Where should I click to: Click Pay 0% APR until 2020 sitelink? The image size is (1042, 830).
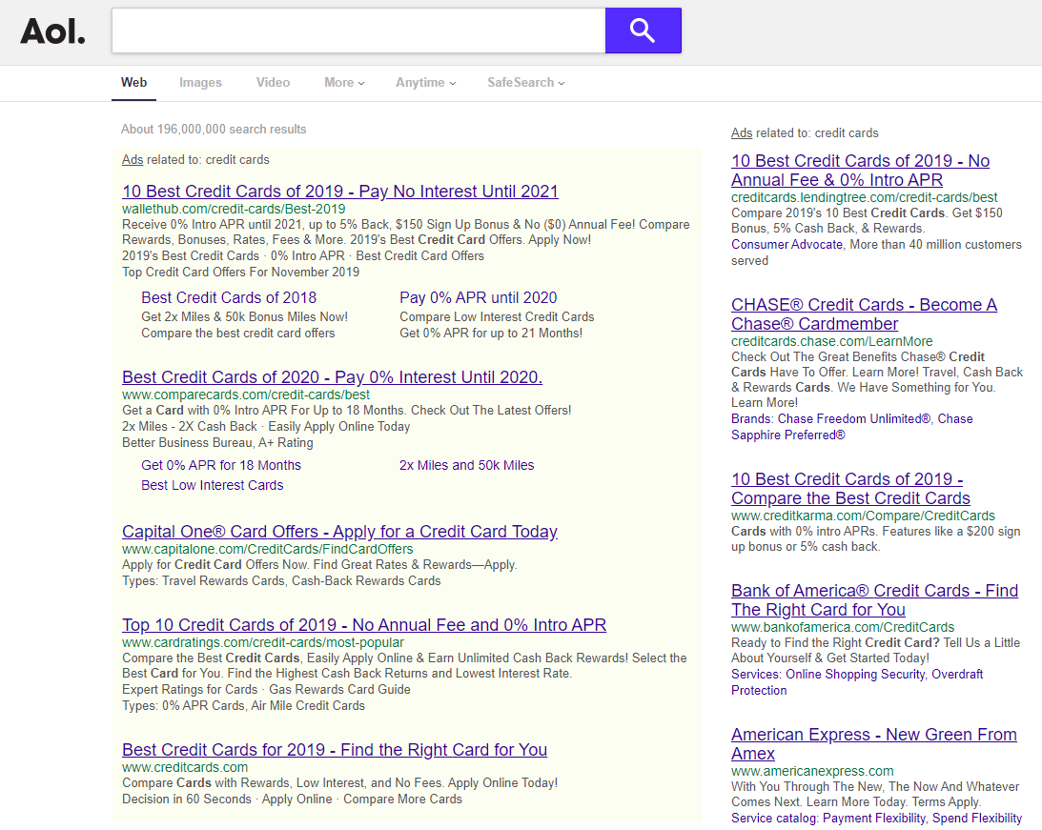pos(478,297)
